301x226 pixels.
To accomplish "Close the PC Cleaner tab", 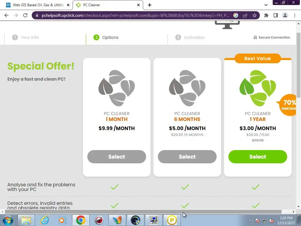I will click(138, 5).
